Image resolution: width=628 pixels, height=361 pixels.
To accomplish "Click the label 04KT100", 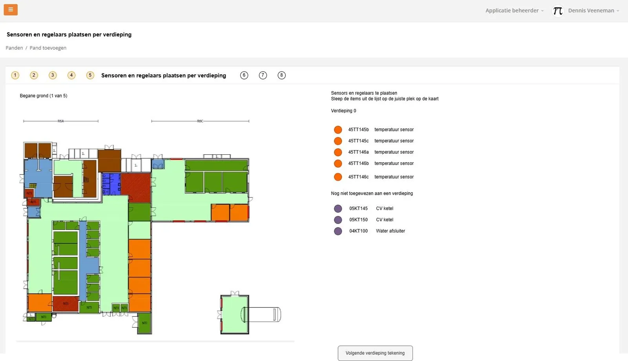I will [x=358, y=231].
